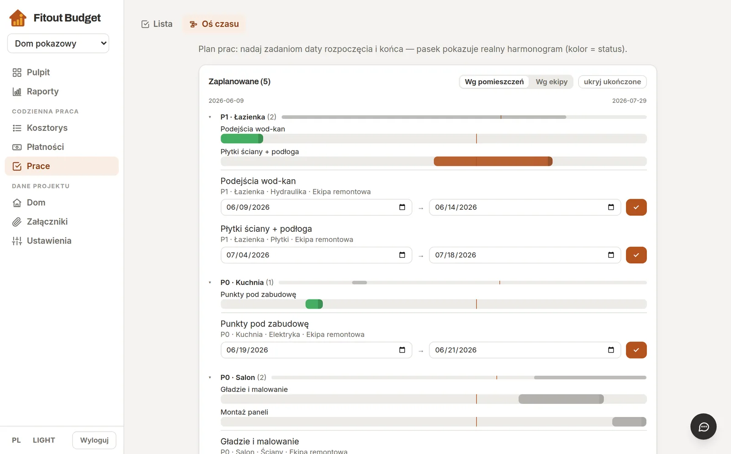This screenshot has height=454, width=731.
Task: Open Raporty from sidebar
Action: pyautogui.click(x=62, y=91)
